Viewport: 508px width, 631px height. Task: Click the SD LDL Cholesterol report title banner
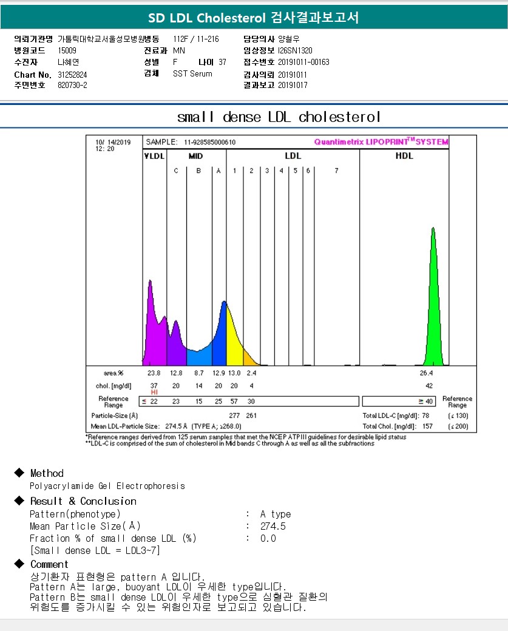tap(254, 18)
